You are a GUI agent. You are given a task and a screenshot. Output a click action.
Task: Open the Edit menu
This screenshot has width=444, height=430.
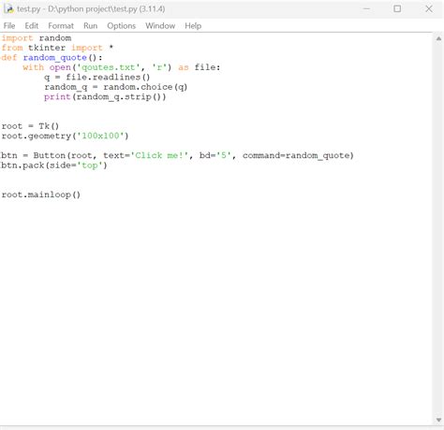coord(32,26)
